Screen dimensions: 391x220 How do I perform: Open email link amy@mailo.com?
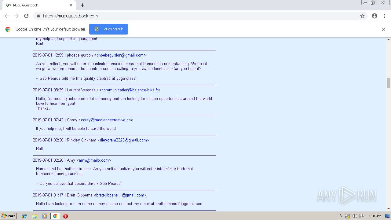(x=94, y=160)
